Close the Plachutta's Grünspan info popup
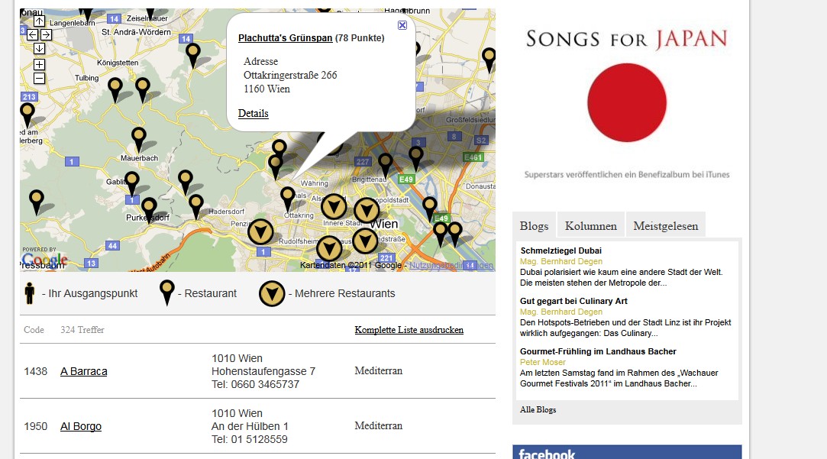Image resolution: width=827 pixels, height=459 pixels. tap(402, 25)
